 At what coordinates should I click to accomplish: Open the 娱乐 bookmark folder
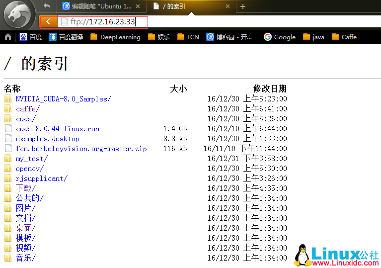click(x=159, y=37)
